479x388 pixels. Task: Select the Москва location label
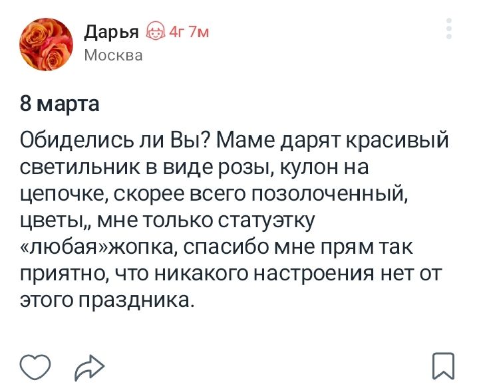click(x=113, y=56)
